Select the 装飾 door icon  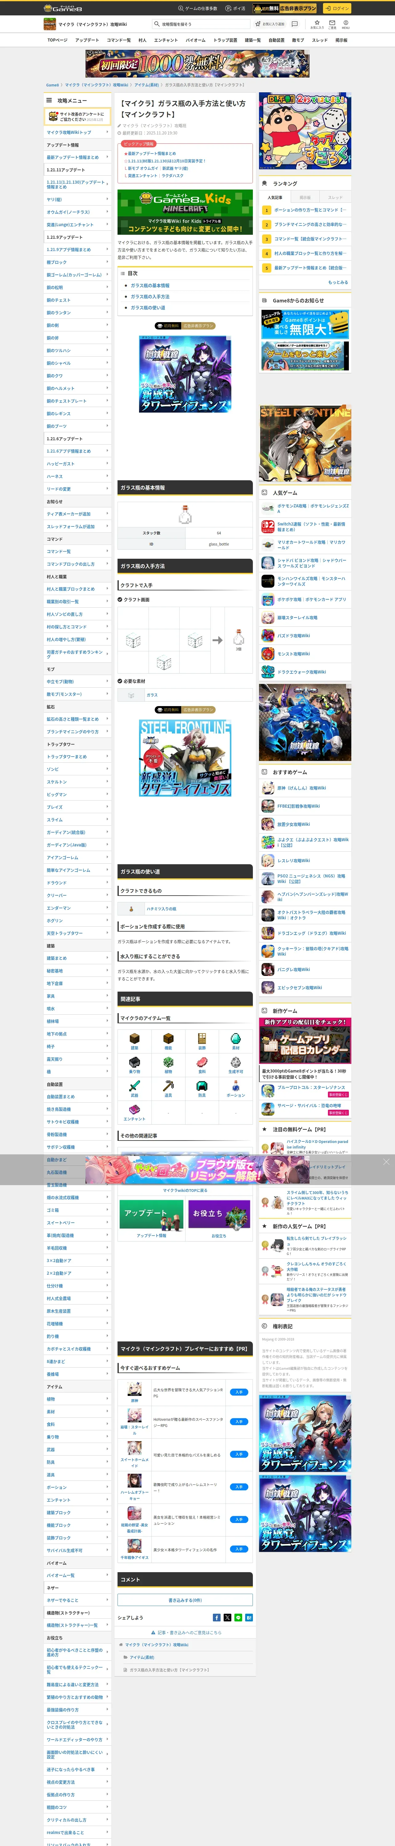[x=201, y=1038]
